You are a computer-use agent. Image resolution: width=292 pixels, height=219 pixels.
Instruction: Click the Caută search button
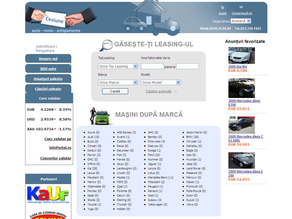coord(115,91)
